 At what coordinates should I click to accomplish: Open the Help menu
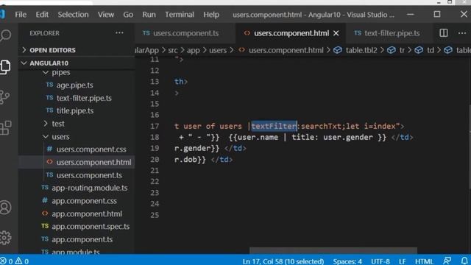coord(211,15)
